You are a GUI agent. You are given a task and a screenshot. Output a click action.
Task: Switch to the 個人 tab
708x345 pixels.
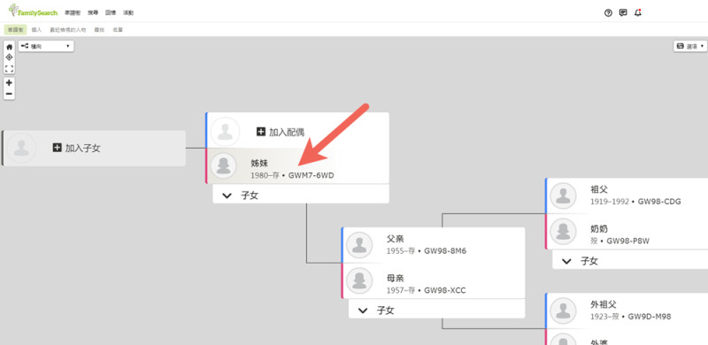[36, 30]
